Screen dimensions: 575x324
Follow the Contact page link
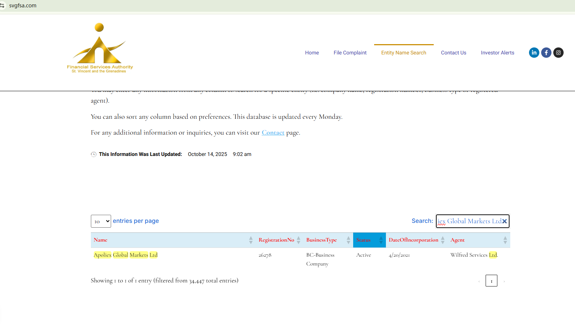[x=273, y=132]
